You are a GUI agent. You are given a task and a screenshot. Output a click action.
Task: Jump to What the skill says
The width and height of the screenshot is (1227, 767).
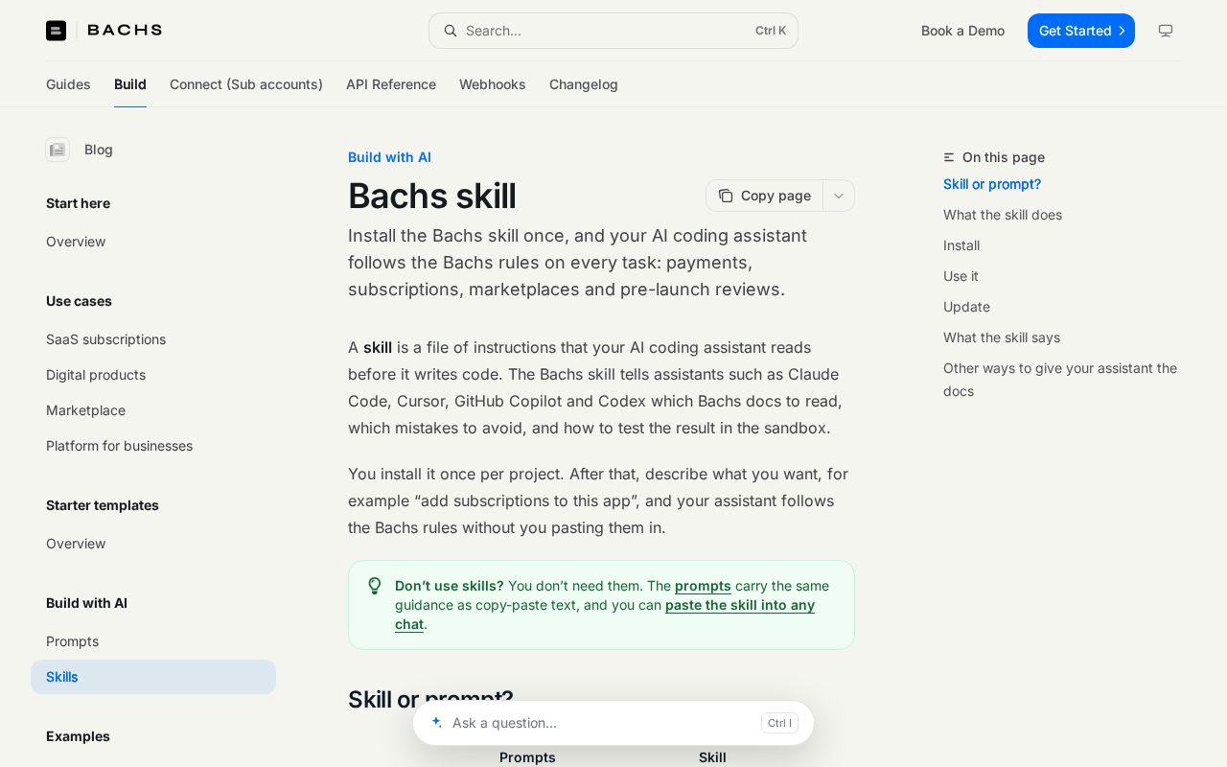click(x=1002, y=337)
